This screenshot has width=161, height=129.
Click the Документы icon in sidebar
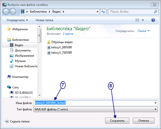12,50
